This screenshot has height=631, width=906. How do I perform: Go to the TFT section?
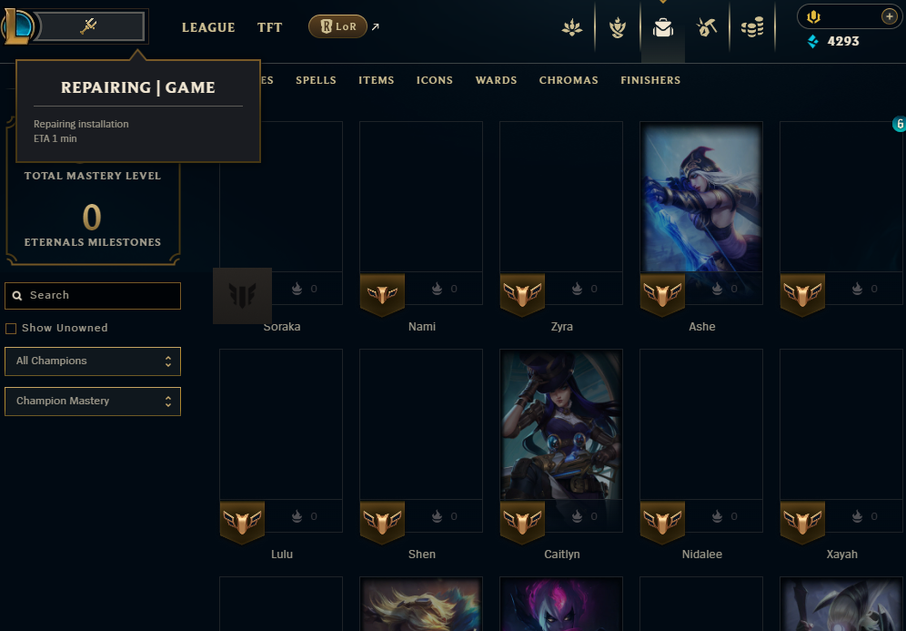coord(269,27)
